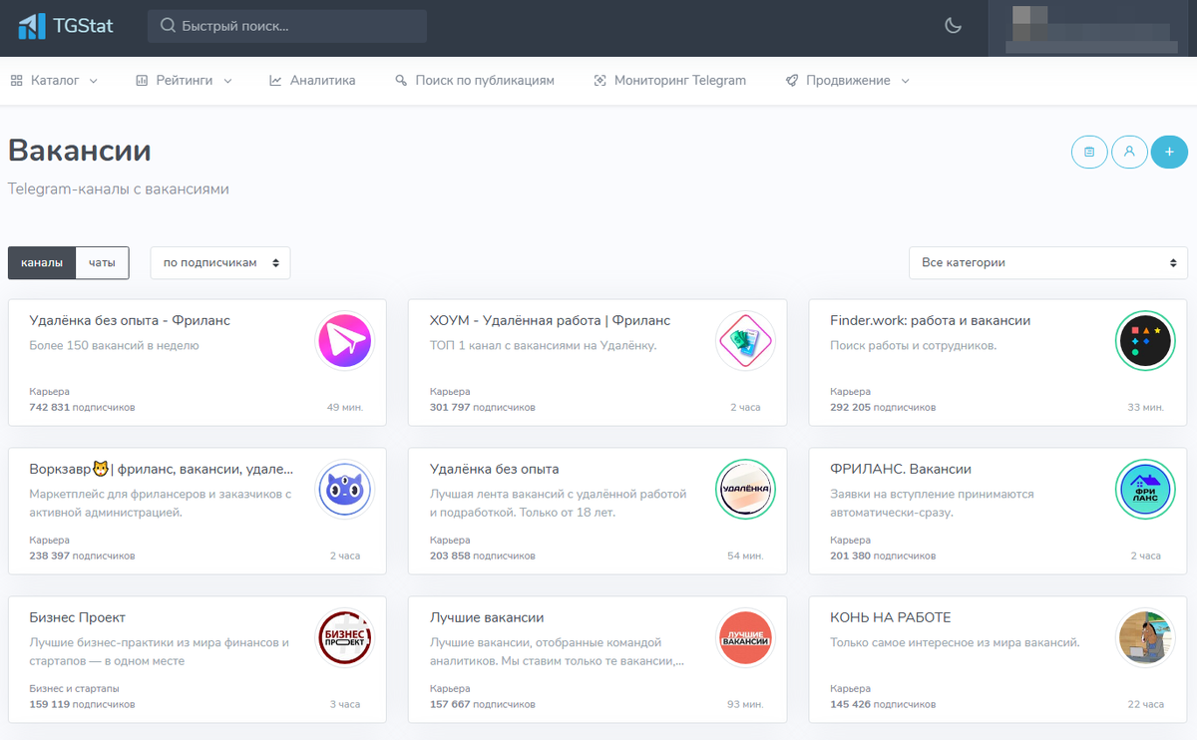This screenshot has height=740, width=1197.
Task: Switch to the чаты tab
Action: 102,263
